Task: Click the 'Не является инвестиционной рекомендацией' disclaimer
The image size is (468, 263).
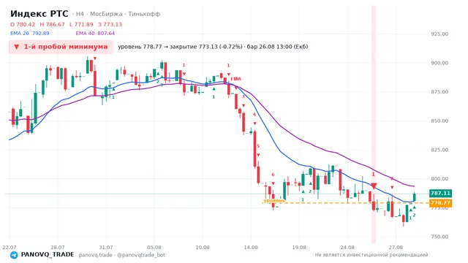Action: pyautogui.click(x=371, y=255)
